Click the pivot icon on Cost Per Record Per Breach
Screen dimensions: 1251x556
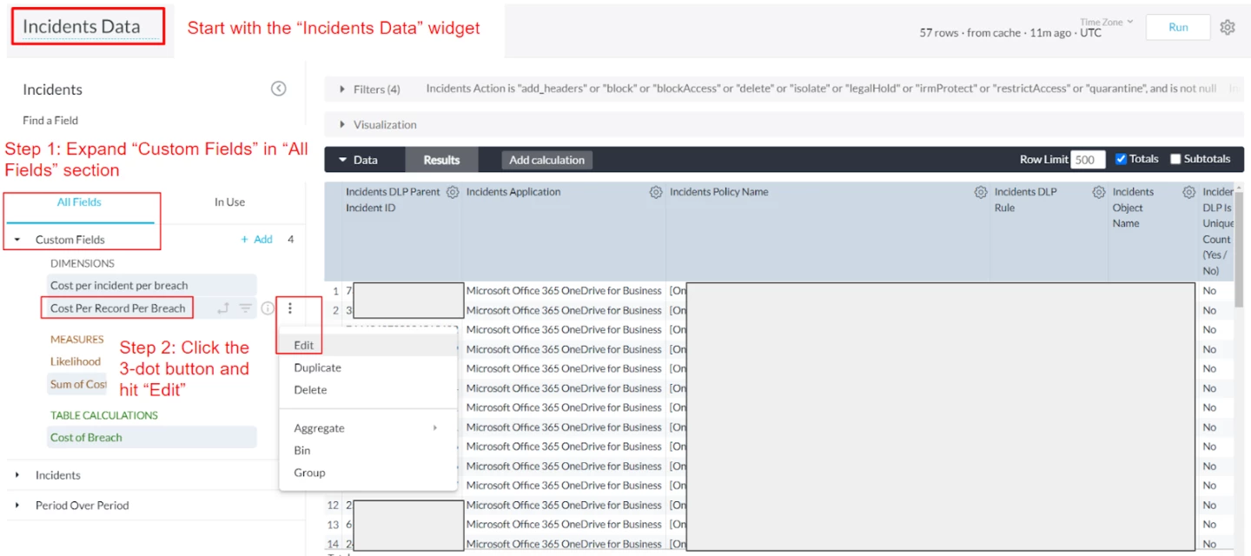[x=223, y=308]
